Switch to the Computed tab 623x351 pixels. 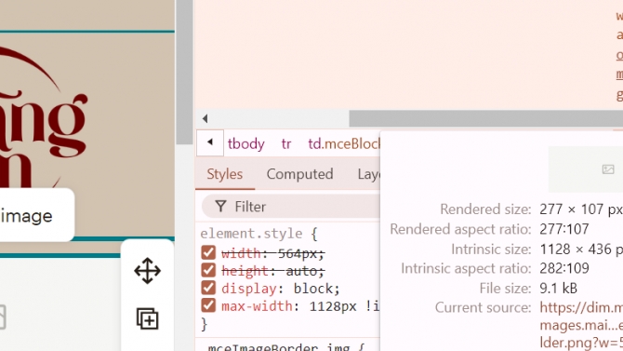pos(300,174)
